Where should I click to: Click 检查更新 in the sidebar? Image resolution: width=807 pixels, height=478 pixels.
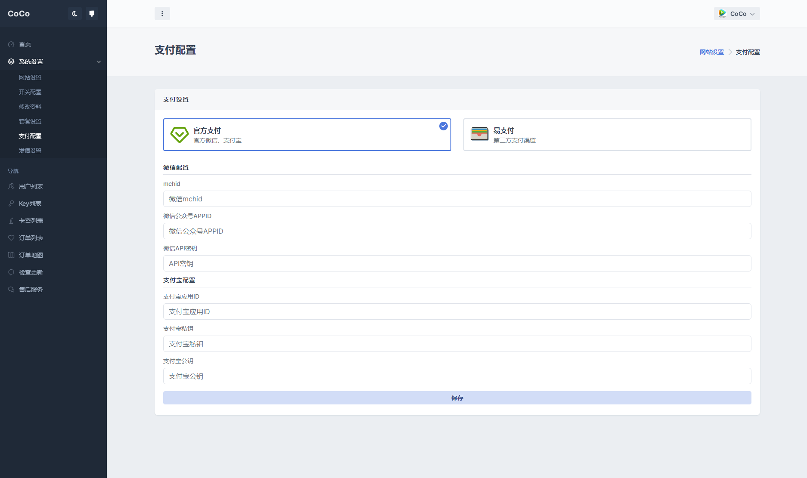coord(30,272)
